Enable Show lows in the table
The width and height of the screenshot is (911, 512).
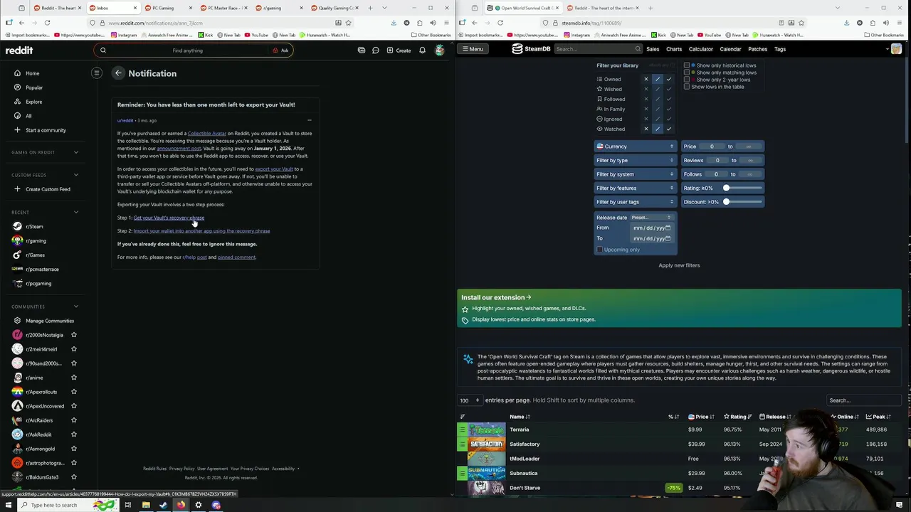click(687, 87)
